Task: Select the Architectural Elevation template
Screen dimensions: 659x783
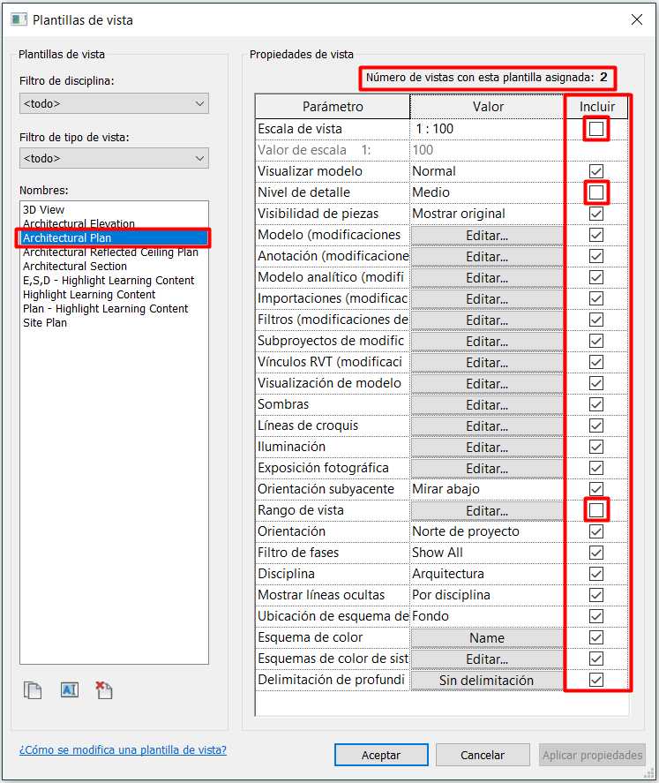Action: (114, 223)
